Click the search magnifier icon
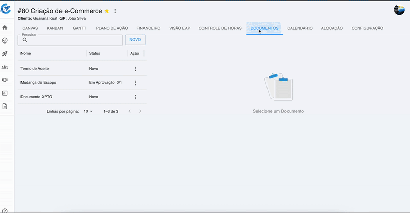Viewport: 410px width, 213px height. coord(25,40)
